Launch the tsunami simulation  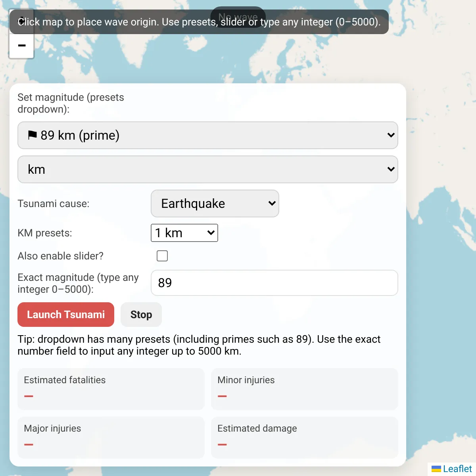pos(66,315)
